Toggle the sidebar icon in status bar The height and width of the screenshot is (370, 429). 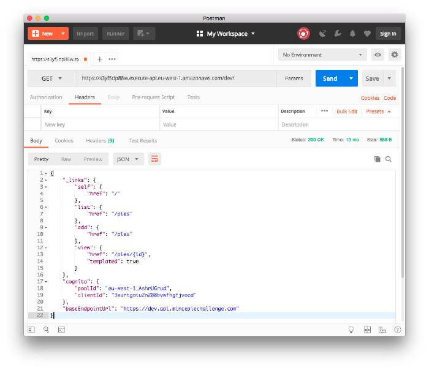point(31,330)
